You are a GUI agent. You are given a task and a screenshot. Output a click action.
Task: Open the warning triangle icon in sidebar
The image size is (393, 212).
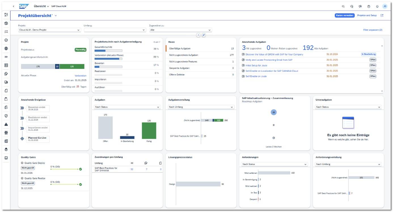[x=6, y=124]
